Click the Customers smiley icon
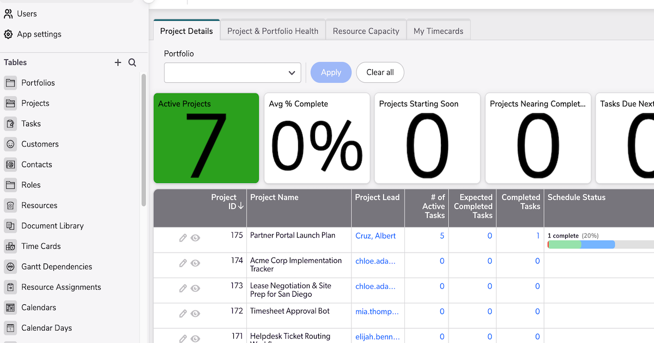The height and width of the screenshot is (343, 654). click(10, 144)
